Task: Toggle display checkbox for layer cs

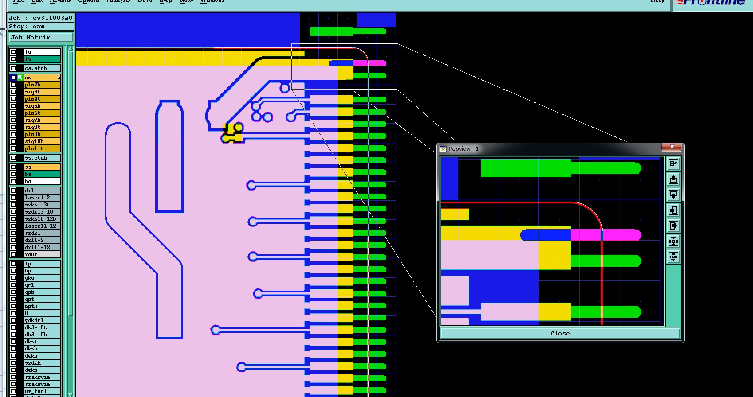Action: [x=13, y=78]
